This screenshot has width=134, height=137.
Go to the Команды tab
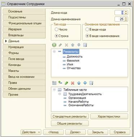(24, 65)
